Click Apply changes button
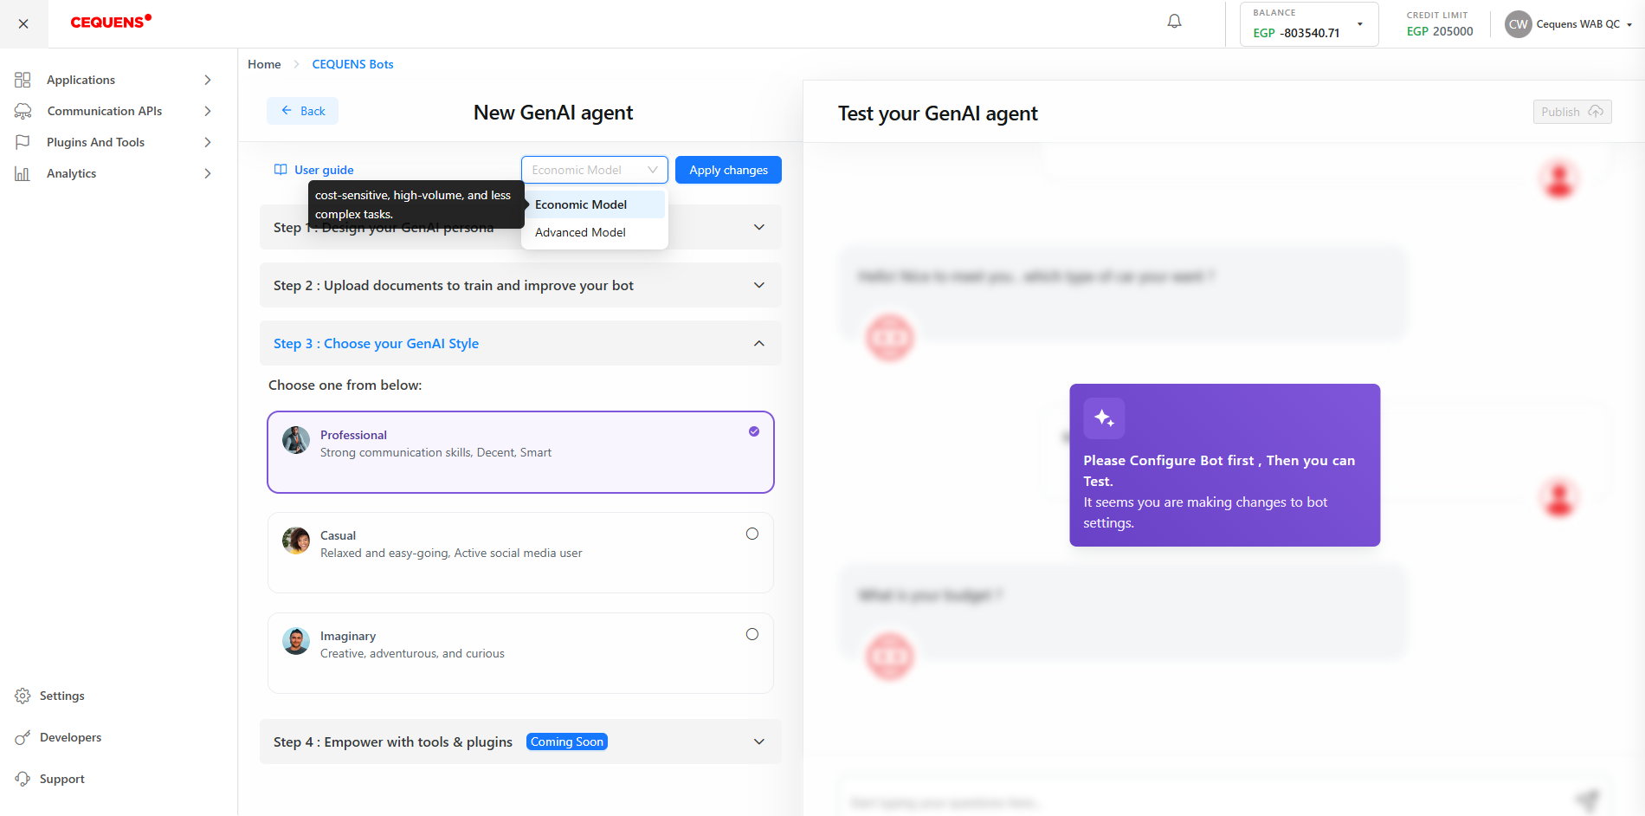 click(728, 170)
